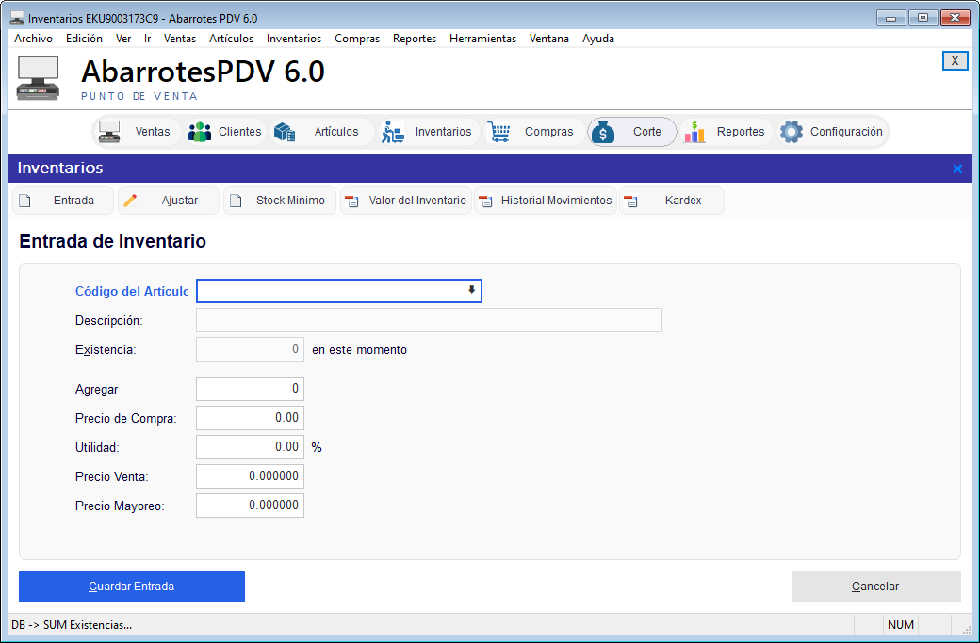Image resolution: width=980 pixels, height=643 pixels.
Task: Click the Utilidad percentage field
Action: (250, 447)
